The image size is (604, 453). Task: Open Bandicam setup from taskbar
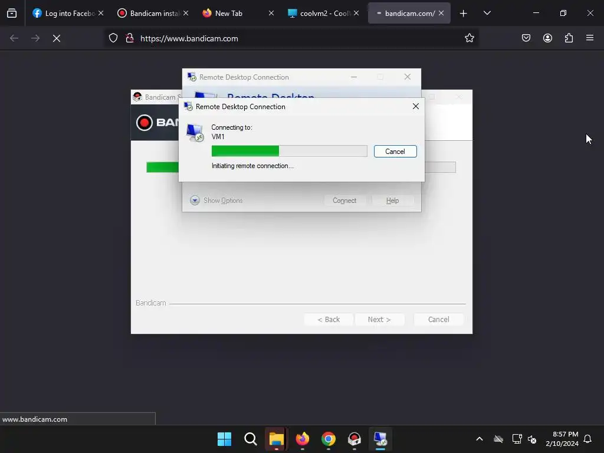click(x=354, y=439)
